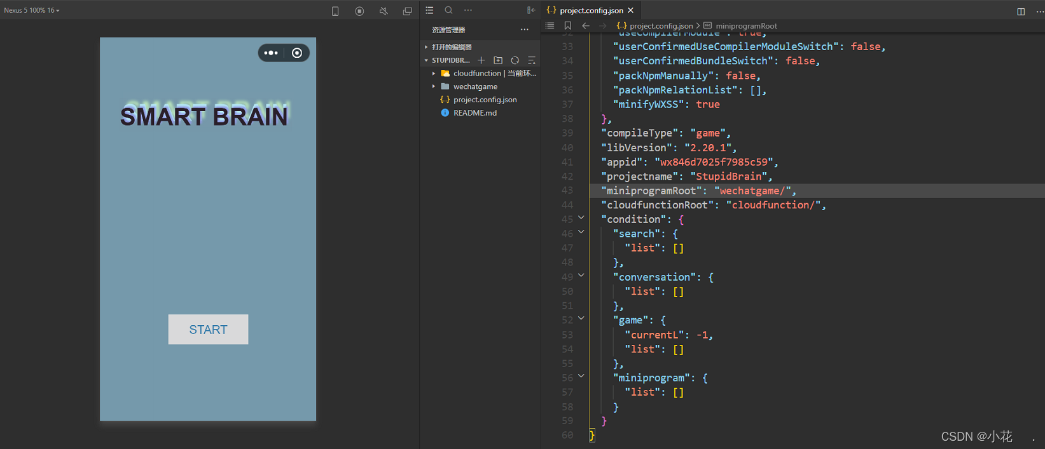Open the explorer list view icon
Screen dimensions: 1045x449
429,10
